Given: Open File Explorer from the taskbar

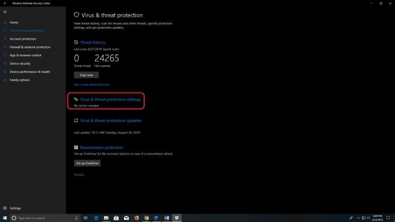Looking at the screenshot, I should (x=106, y=218).
